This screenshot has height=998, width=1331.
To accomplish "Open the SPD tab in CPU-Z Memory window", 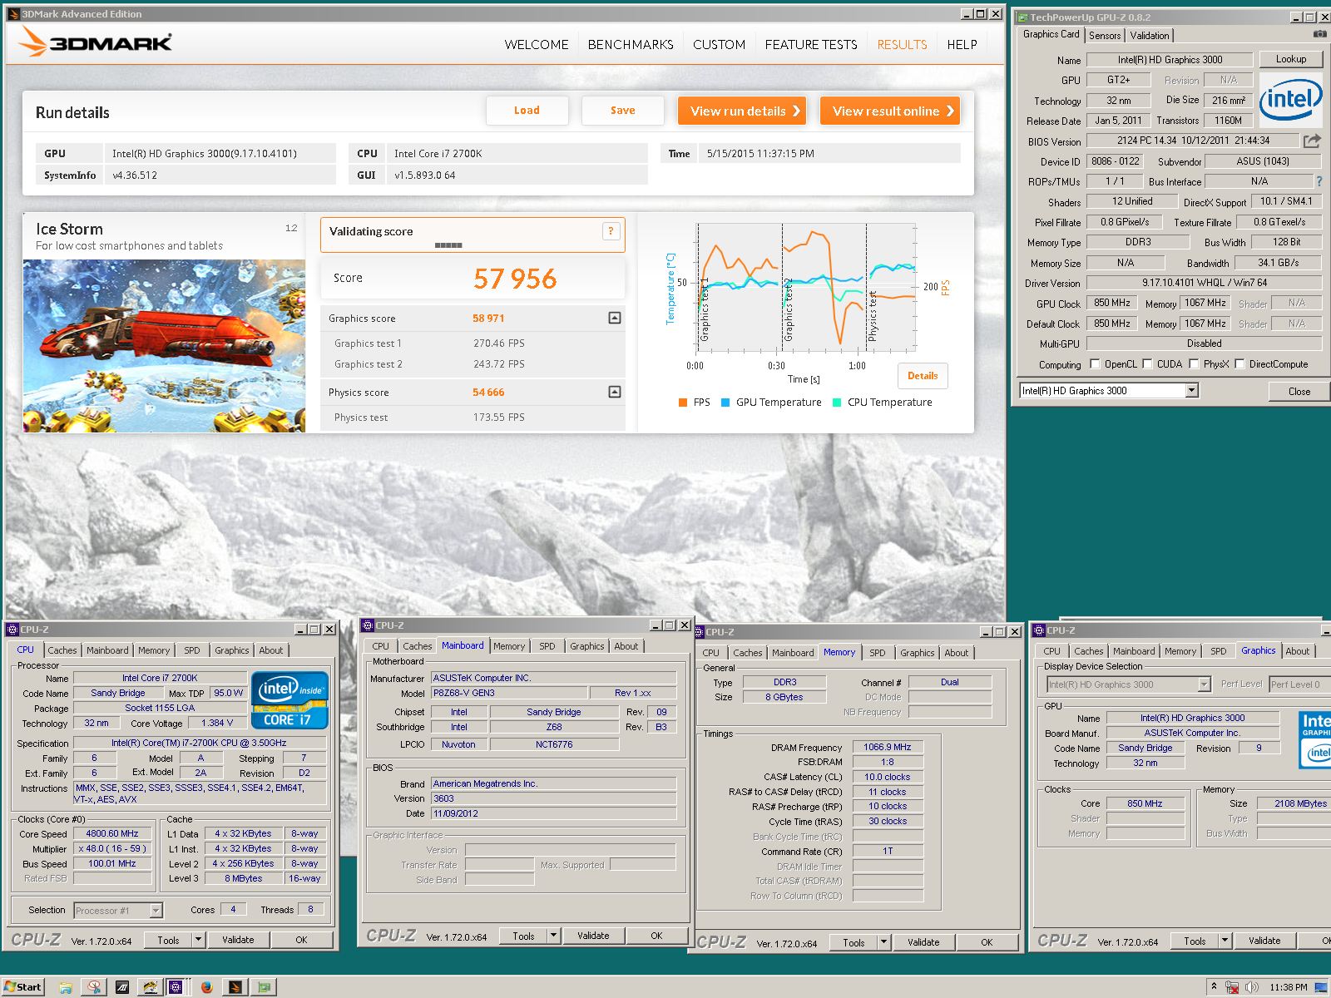I will click(x=878, y=653).
